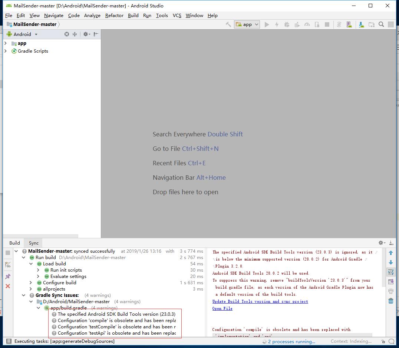399x348 pixels.
Task: Open the Android project view dropdown
Action: click(22, 34)
